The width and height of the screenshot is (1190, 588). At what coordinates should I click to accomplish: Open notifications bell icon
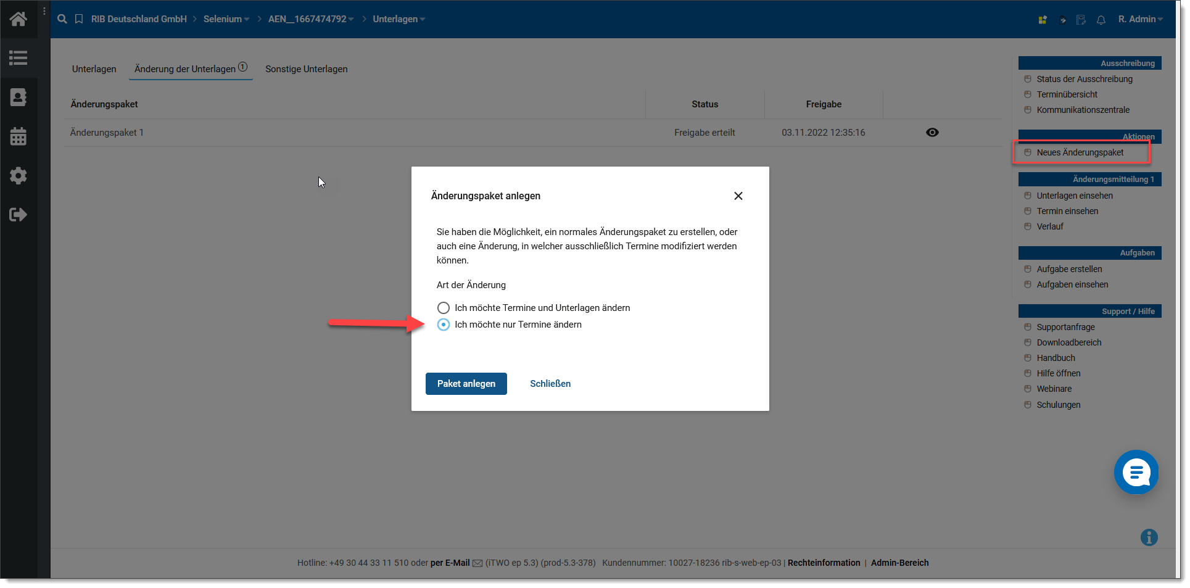pos(1101,20)
